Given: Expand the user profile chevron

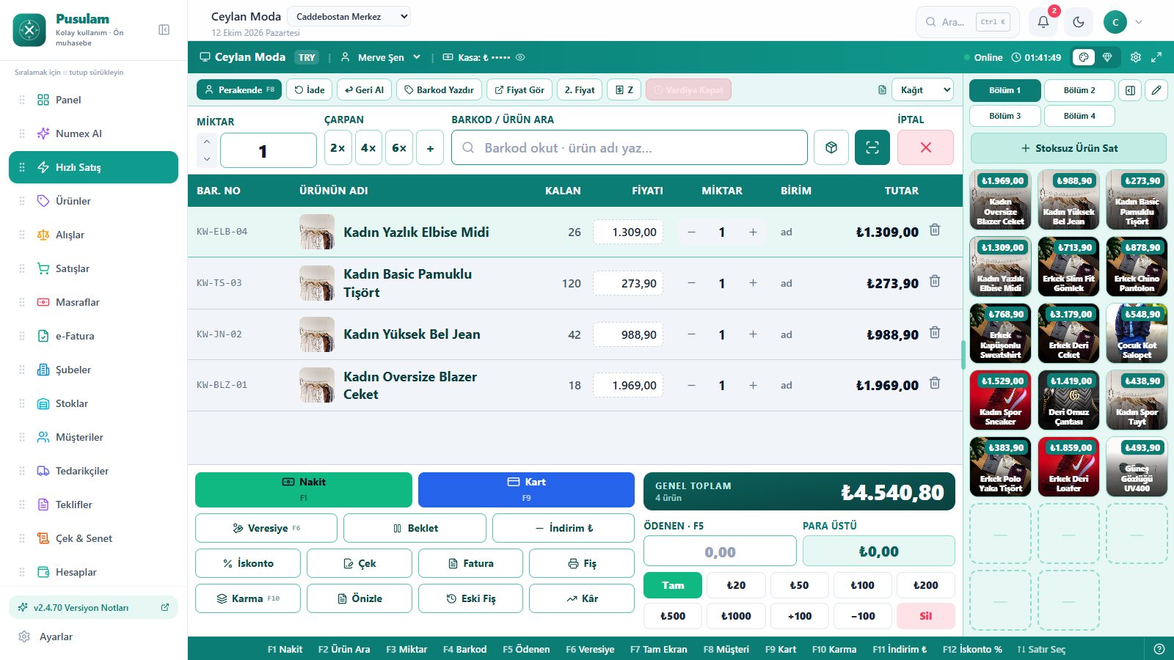Looking at the screenshot, I should click(x=1139, y=22).
